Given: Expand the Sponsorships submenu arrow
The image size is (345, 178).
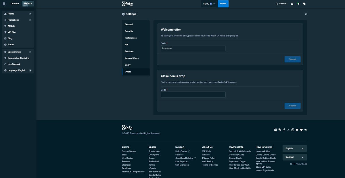Looking at the screenshot, I should (x=30, y=52).
